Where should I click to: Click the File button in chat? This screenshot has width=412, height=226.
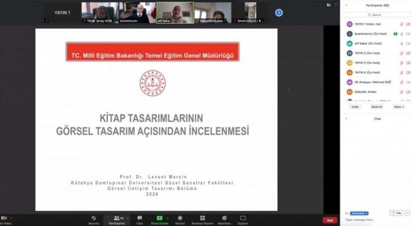pyautogui.click(x=396, y=213)
